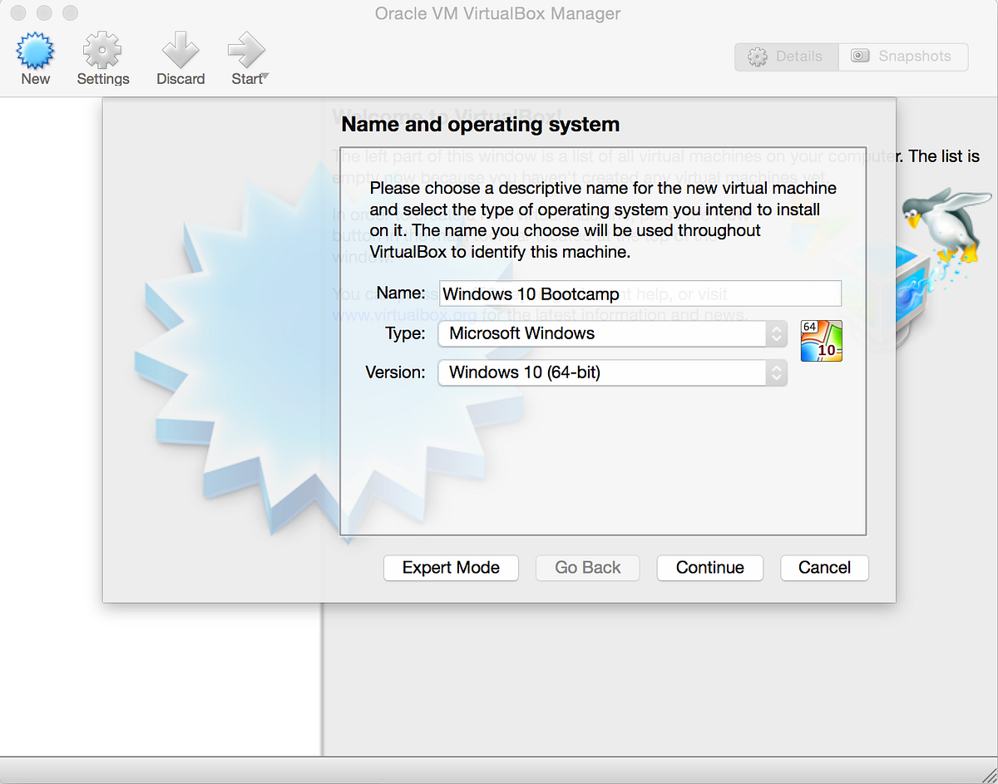The width and height of the screenshot is (998, 784).
Task: Cancel the new virtual machine wizard
Action: [x=824, y=568]
